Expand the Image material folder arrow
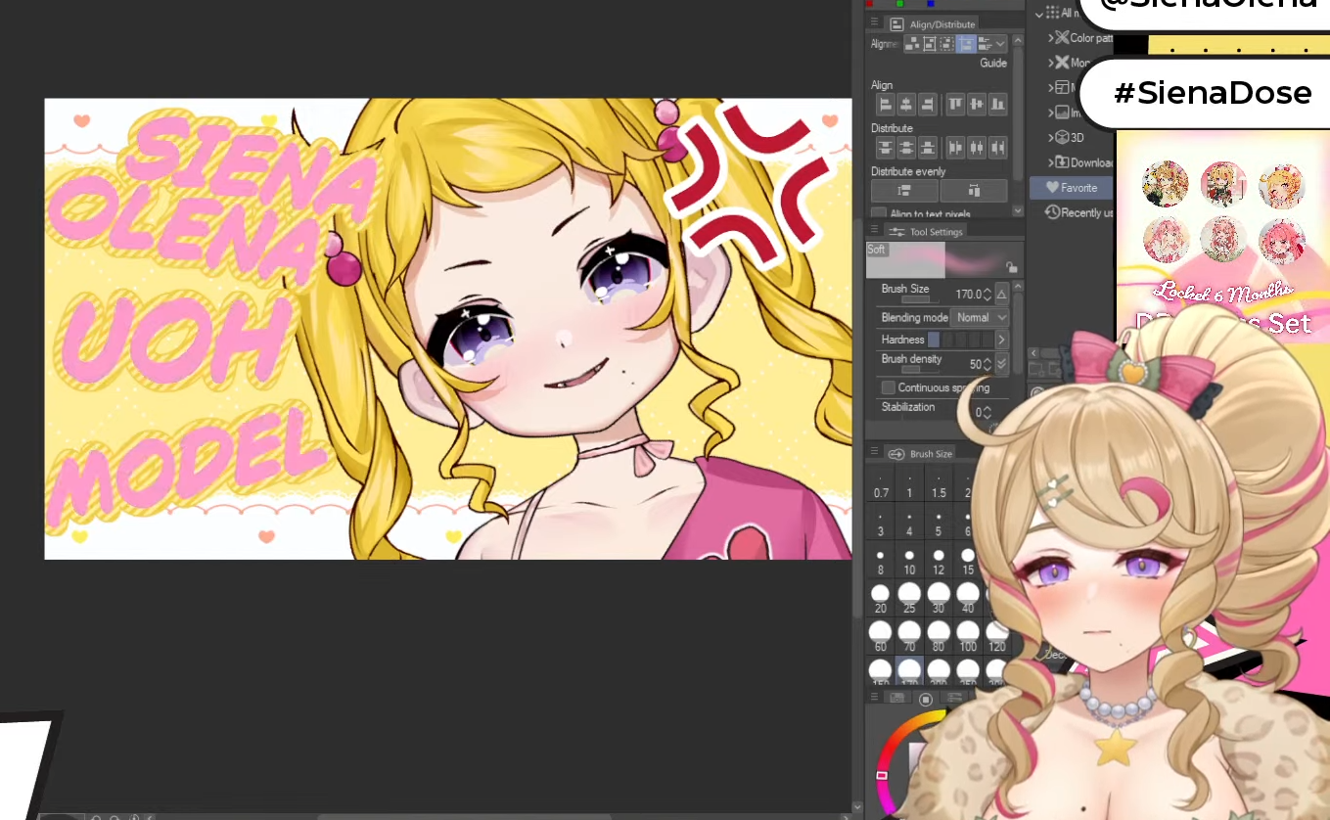The image size is (1330, 820). pos(1051,113)
